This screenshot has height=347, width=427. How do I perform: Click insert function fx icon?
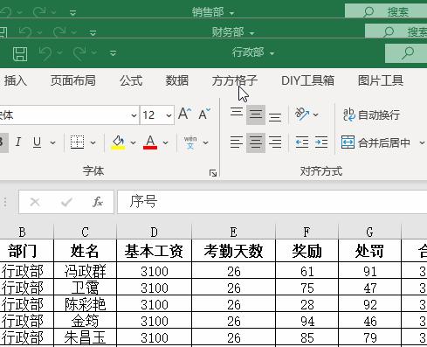[x=98, y=202]
